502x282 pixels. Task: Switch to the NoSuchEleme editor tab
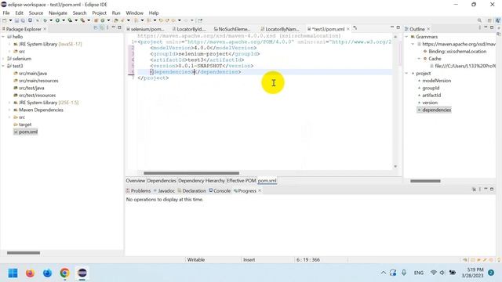(232, 29)
